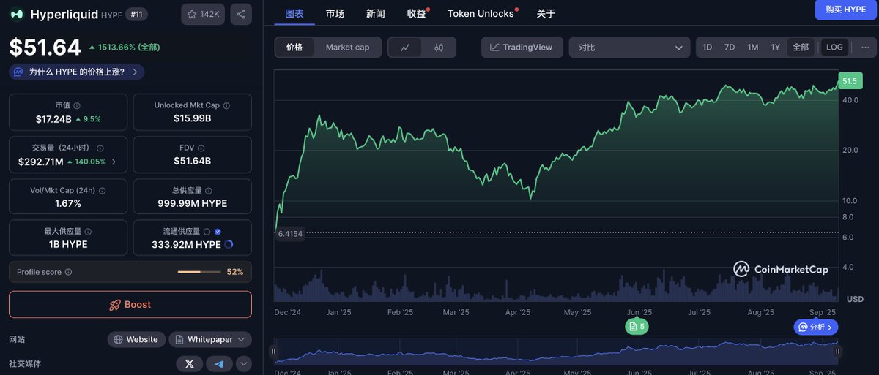Viewport: 879px width, 375px height.
Task: Click the Hyperliquid logo icon
Action: pos(17,14)
